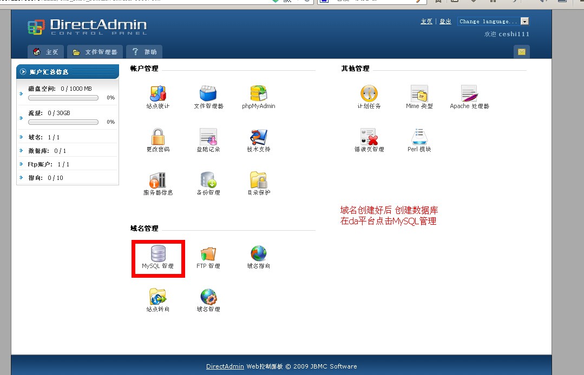
Task: Open the Mime 类型 icon
Action: pos(419,93)
